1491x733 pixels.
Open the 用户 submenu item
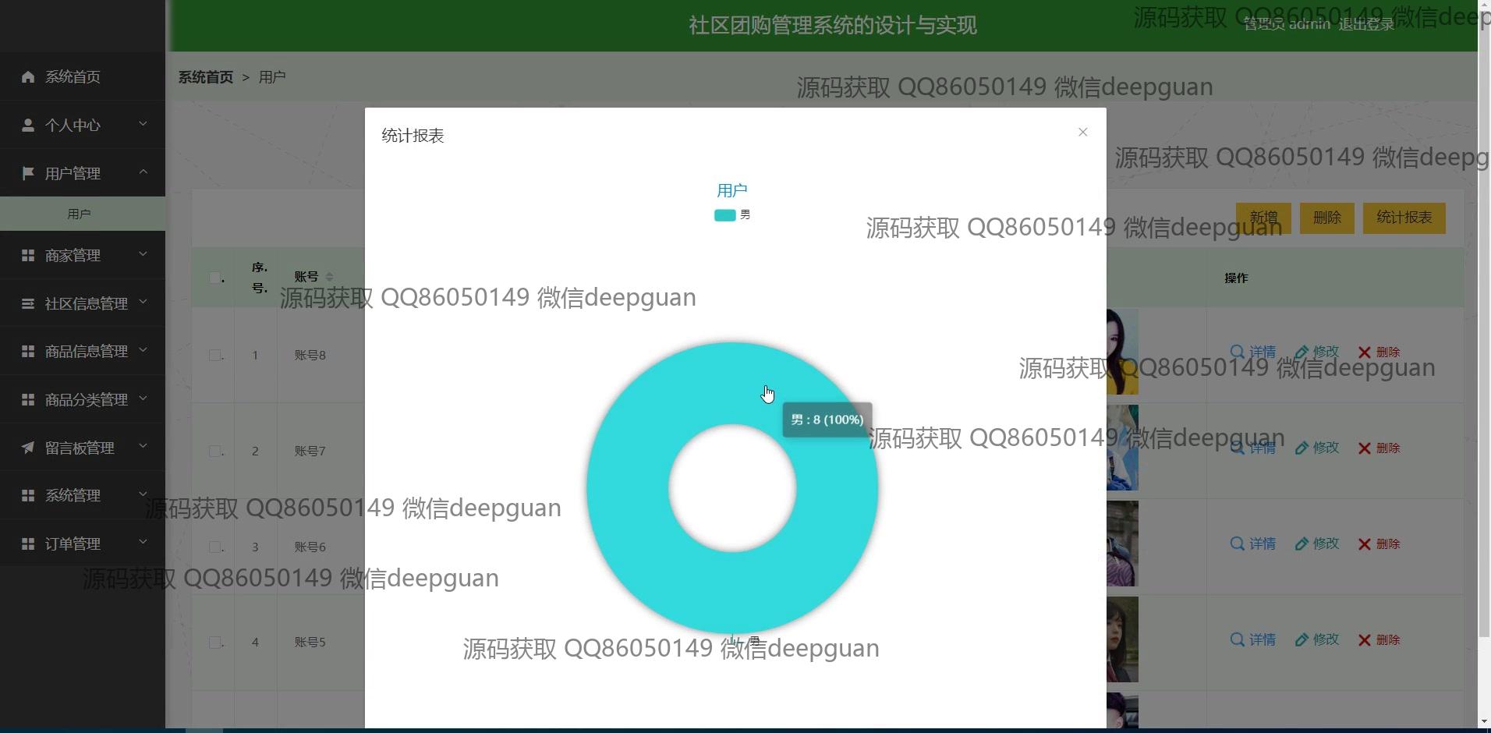coord(79,214)
